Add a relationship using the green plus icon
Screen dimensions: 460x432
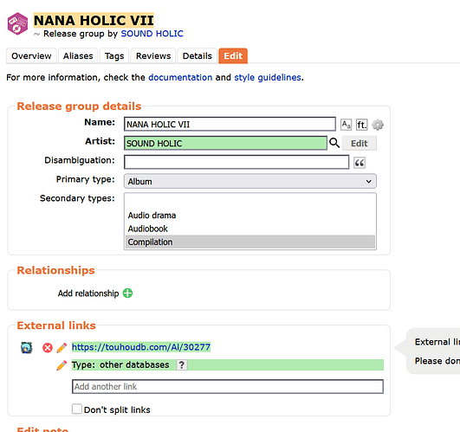127,293
